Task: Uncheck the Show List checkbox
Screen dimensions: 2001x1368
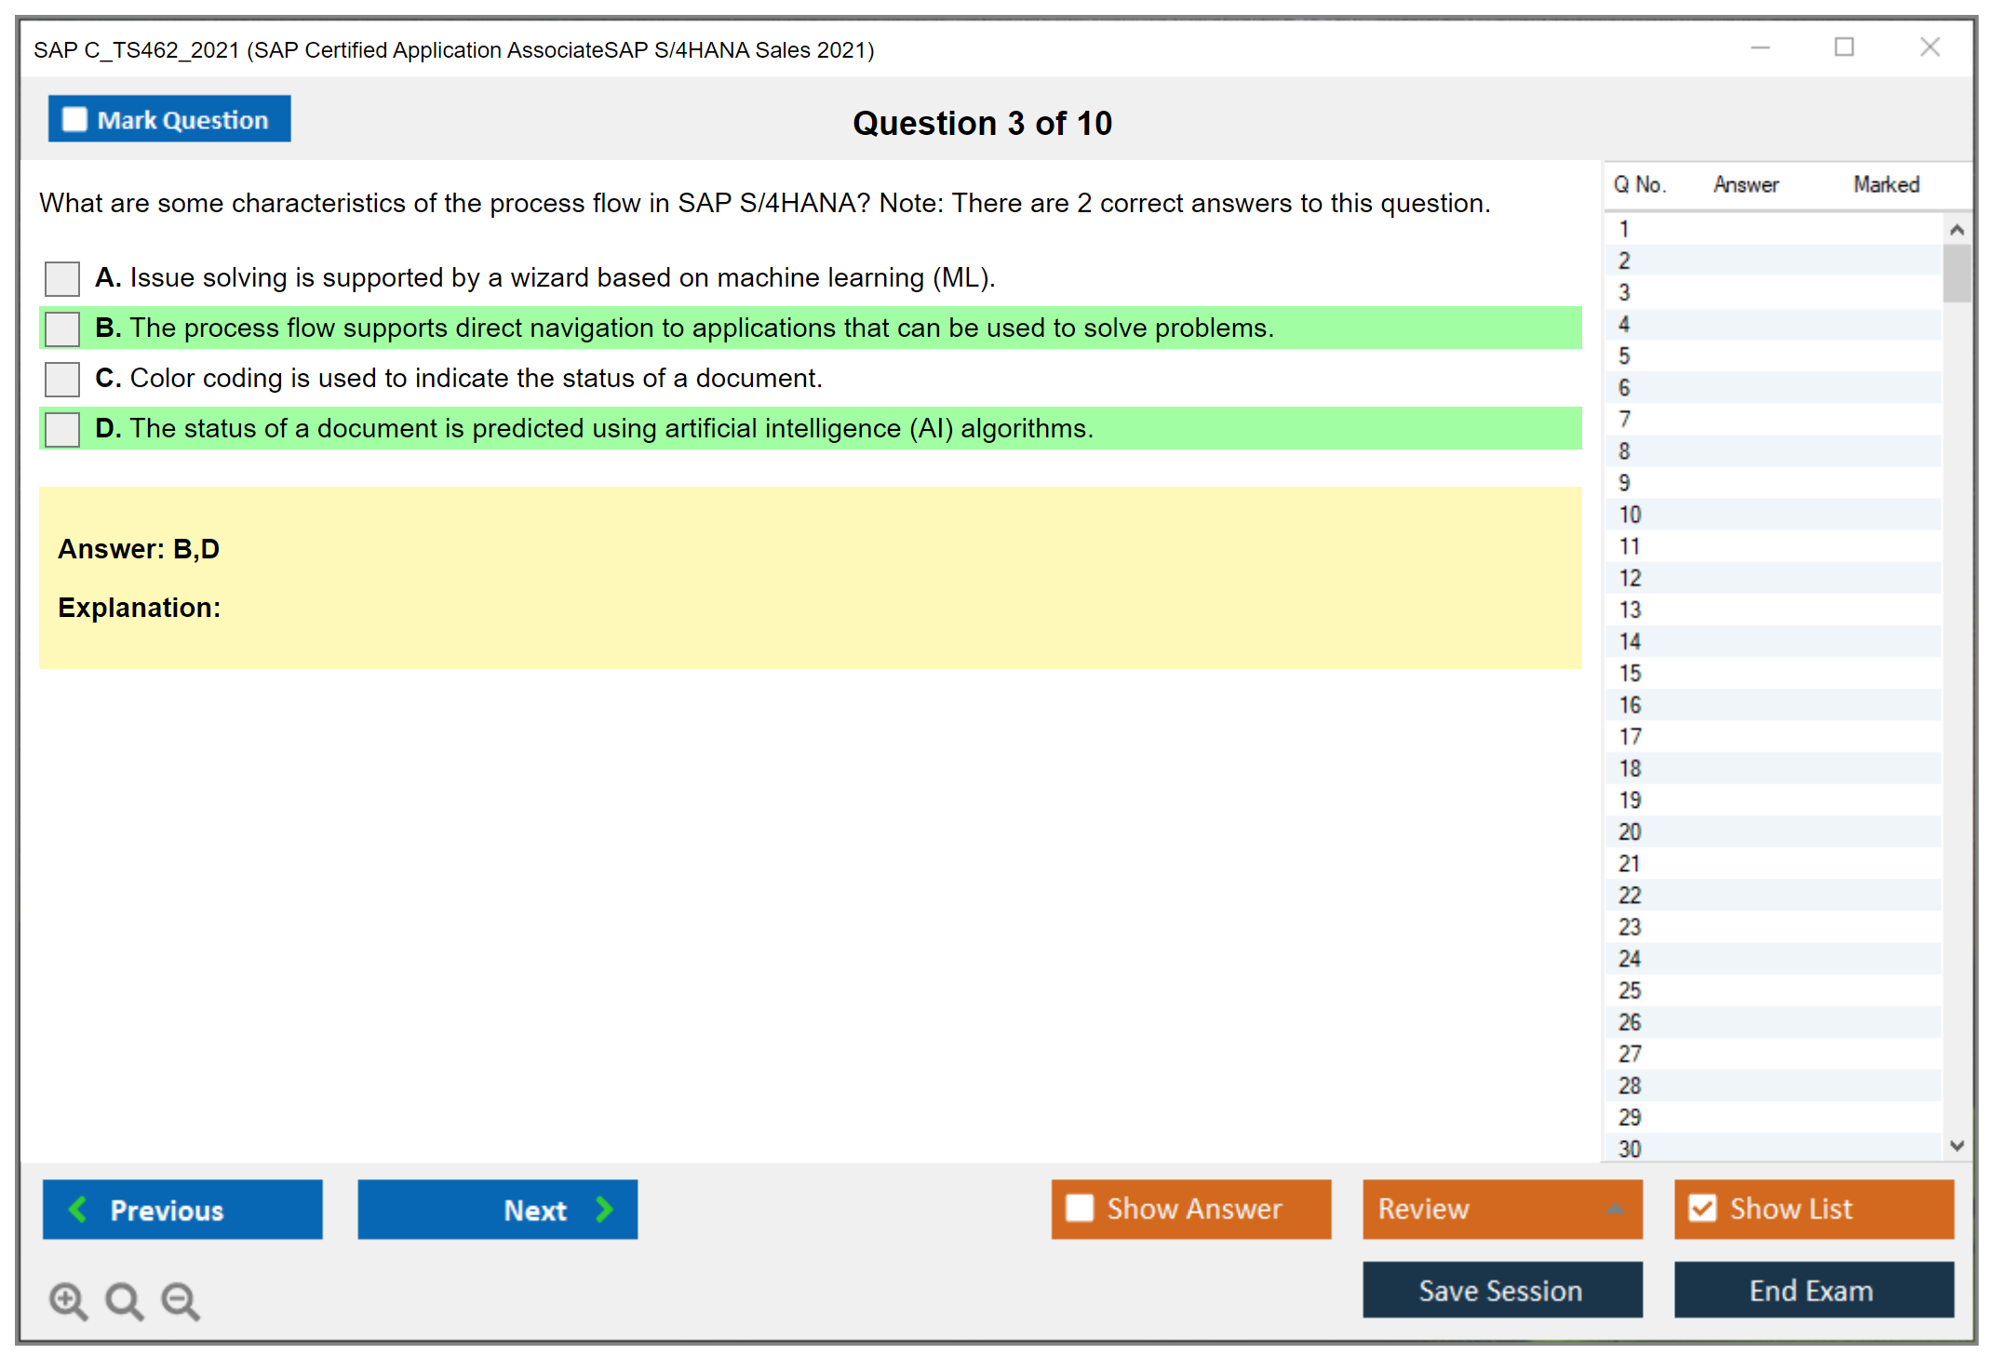Action: coord(1702,1208)
